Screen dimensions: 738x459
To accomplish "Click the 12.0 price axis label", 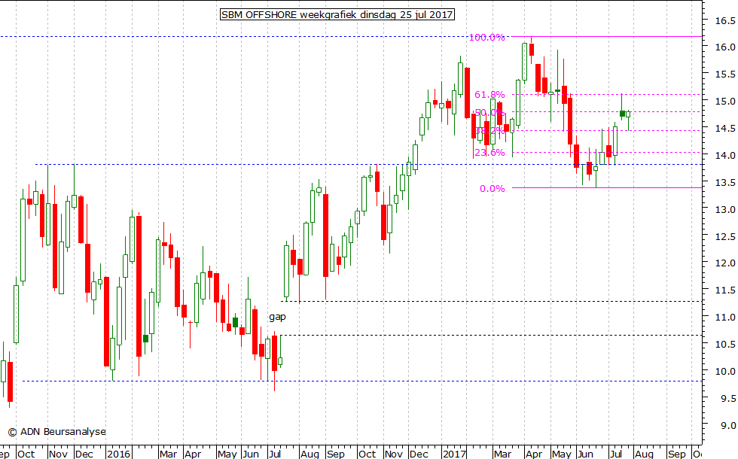I will [x=724, y=263].
